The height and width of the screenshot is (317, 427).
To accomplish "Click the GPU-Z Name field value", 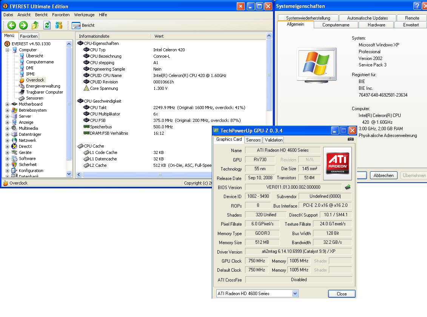I will pyautogui.click(x=283, y=150).
